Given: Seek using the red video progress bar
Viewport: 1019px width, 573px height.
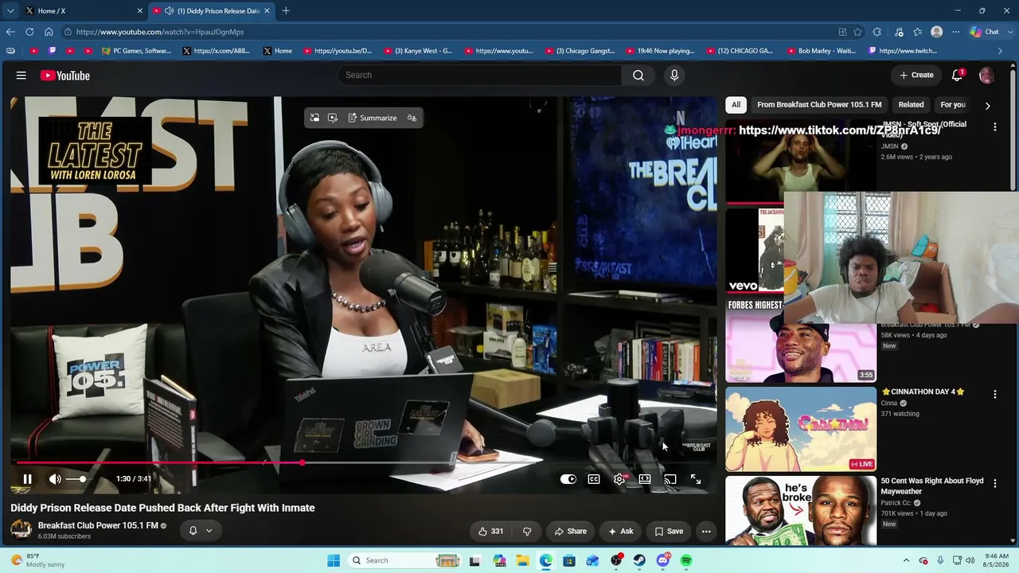Looking at the screenshot, I should pyautogui.click(x=363, y=462).
